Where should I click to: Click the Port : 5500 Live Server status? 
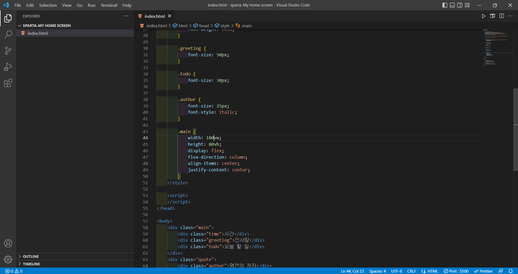[456, 271]
